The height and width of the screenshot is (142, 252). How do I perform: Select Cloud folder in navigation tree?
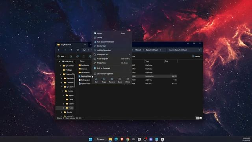tap(69, 99)
